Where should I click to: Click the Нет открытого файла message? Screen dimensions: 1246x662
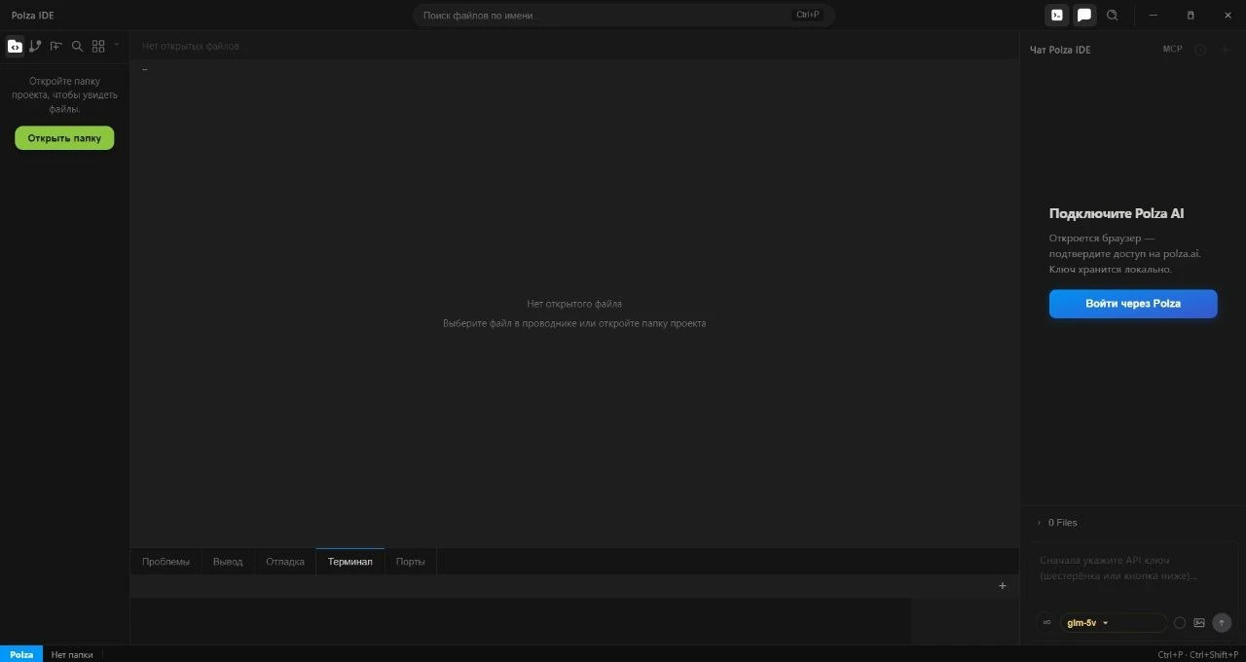coord(574,304)
